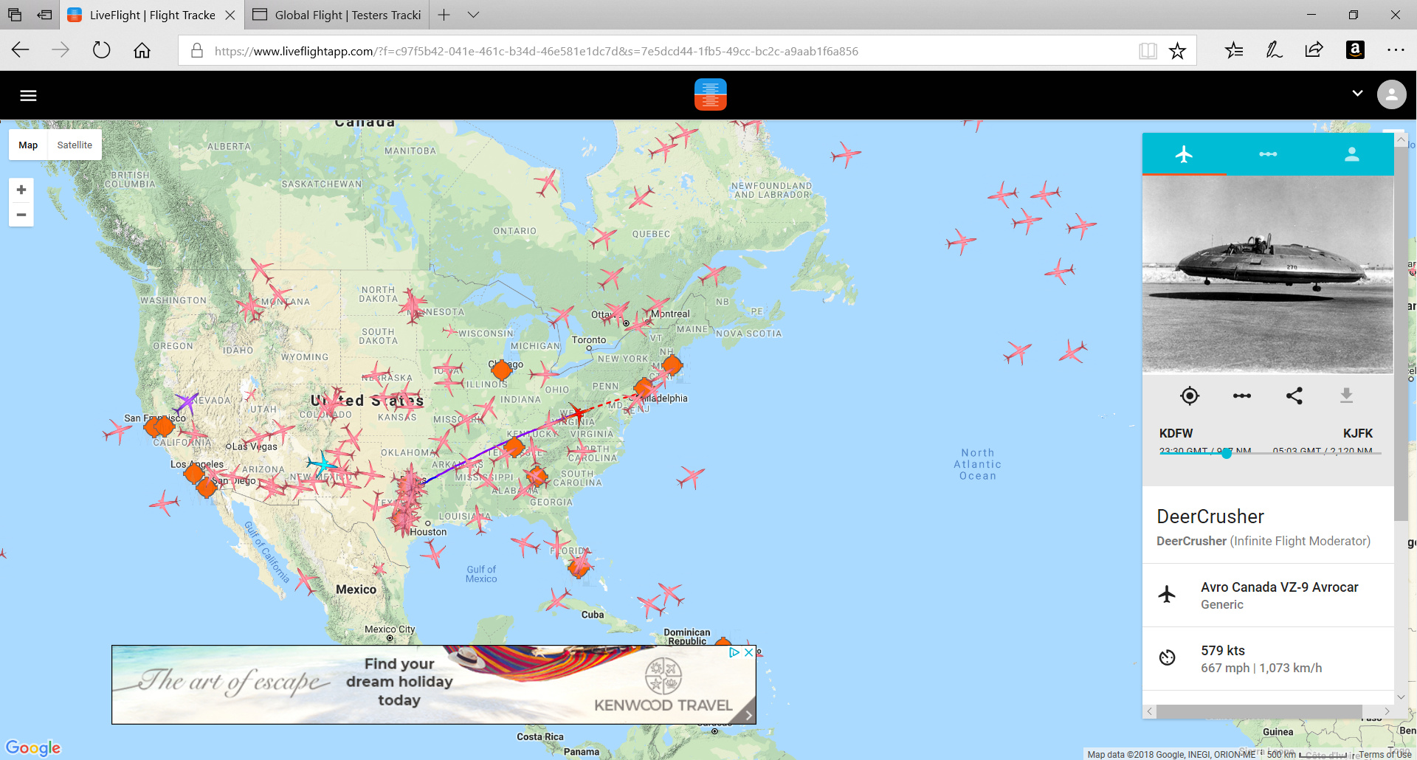
Task: Show tabs you've set aside
Action: (15, 15)
